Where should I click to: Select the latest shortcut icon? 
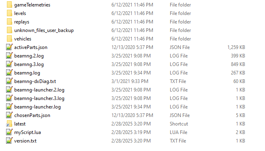(9, 123)
